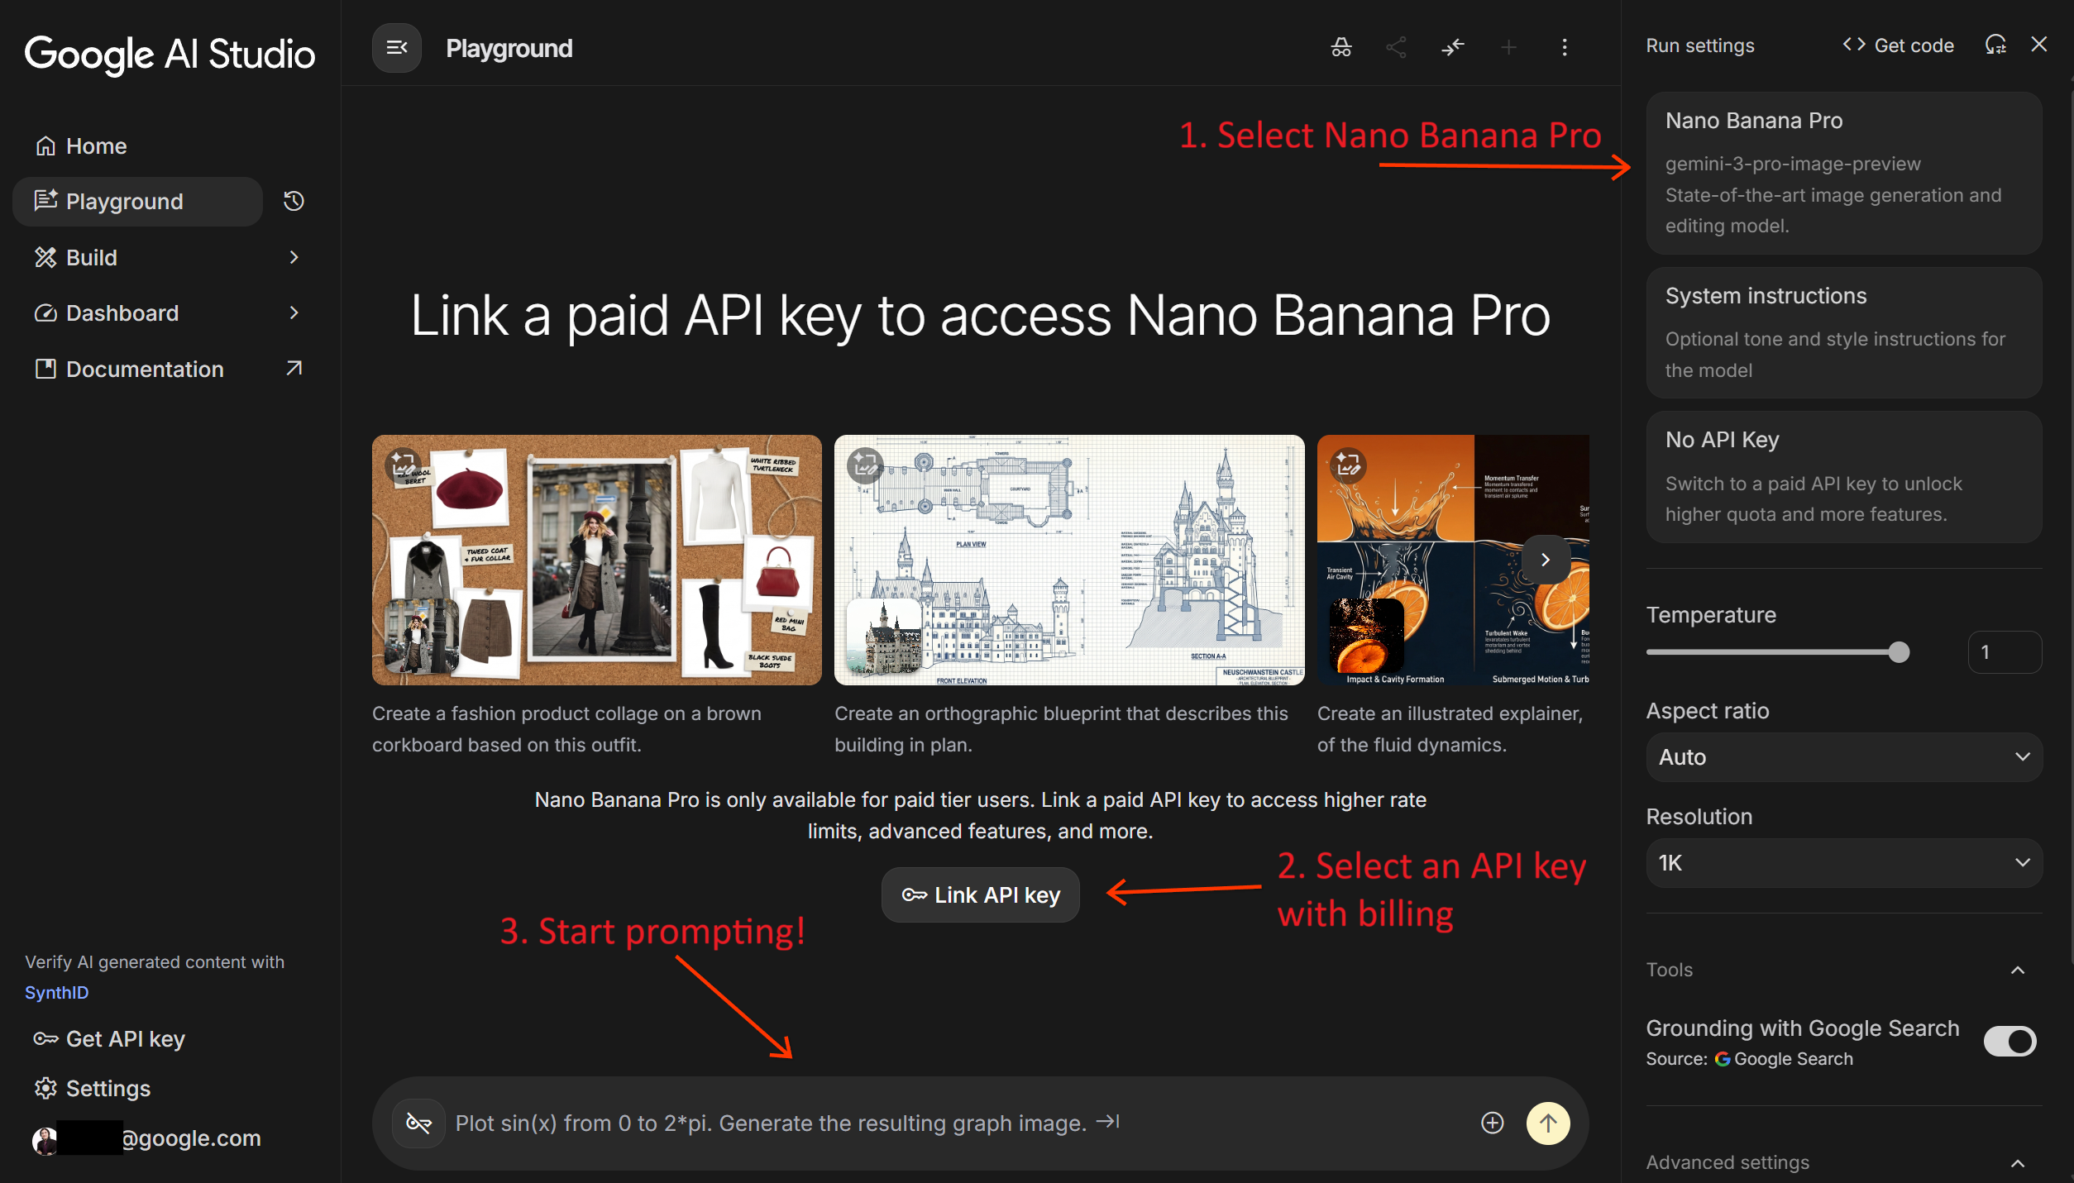Go to the Dashboard menu item
2074x1183 pixels.
[x=122, y=312]
